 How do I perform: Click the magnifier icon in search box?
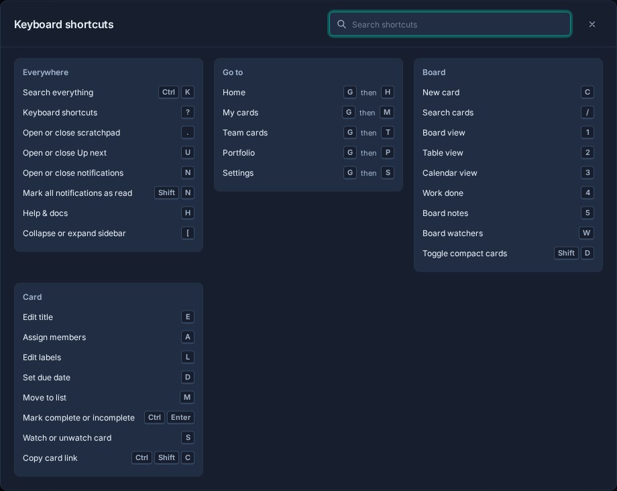tap(341, 24)
